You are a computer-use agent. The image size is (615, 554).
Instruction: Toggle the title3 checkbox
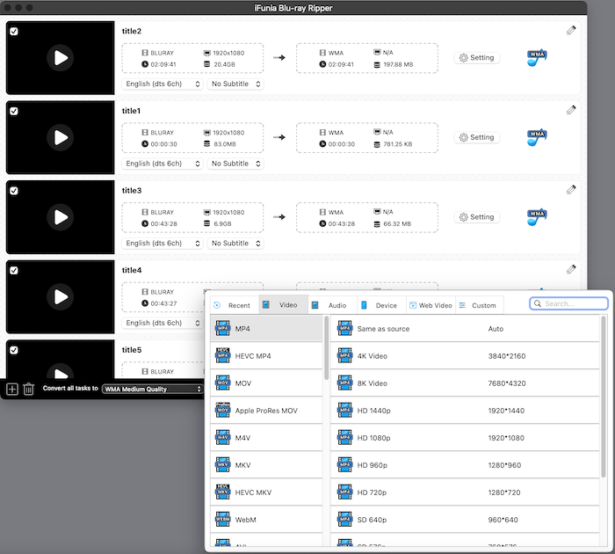click(13, 190)
